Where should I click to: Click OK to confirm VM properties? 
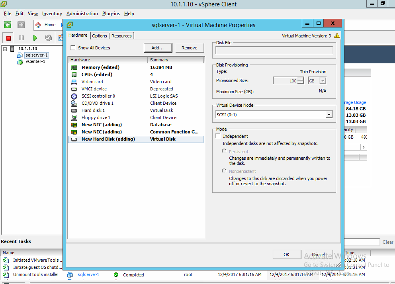click(x=287, y=255)
